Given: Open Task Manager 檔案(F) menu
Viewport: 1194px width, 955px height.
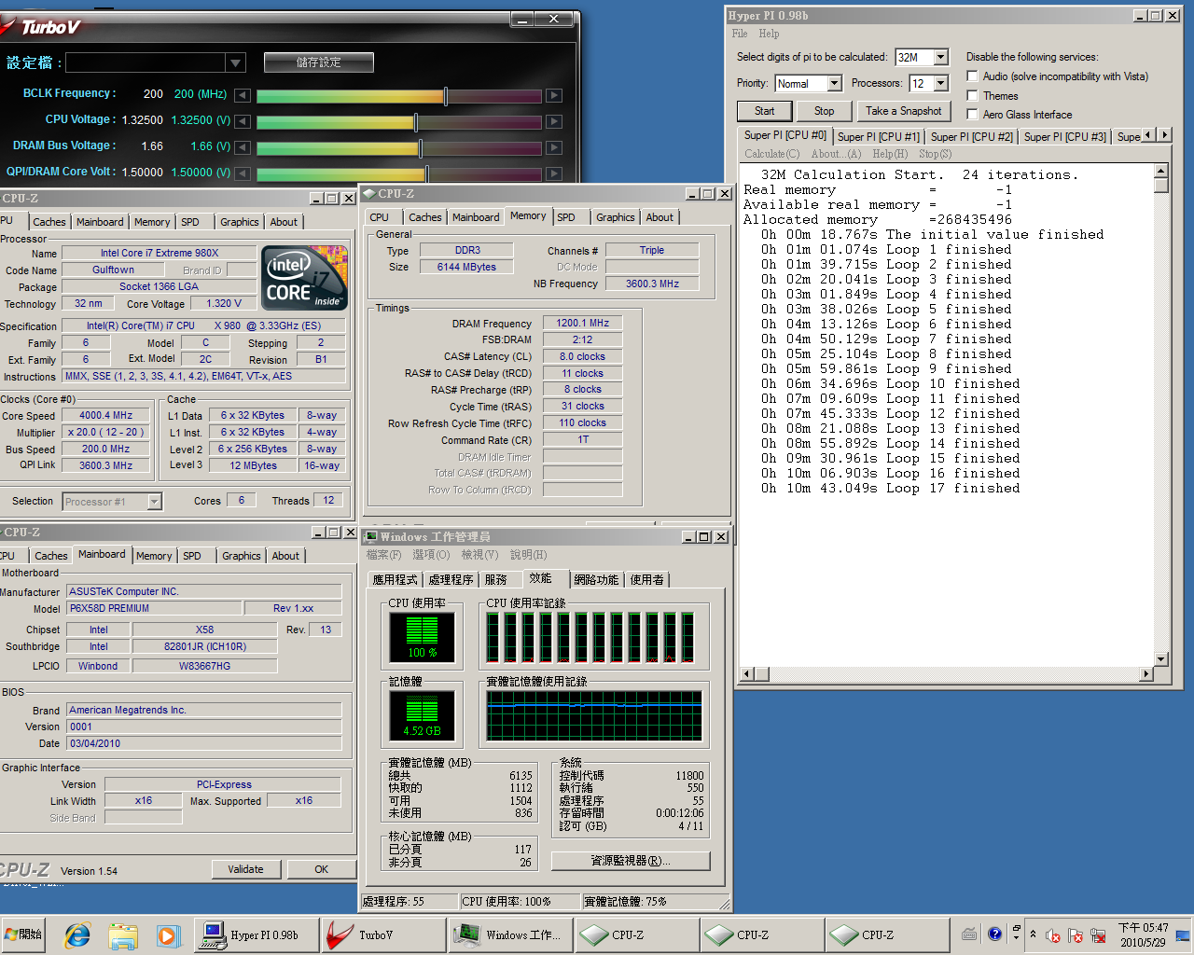Looking at the screenshot, I should (383, 555).
